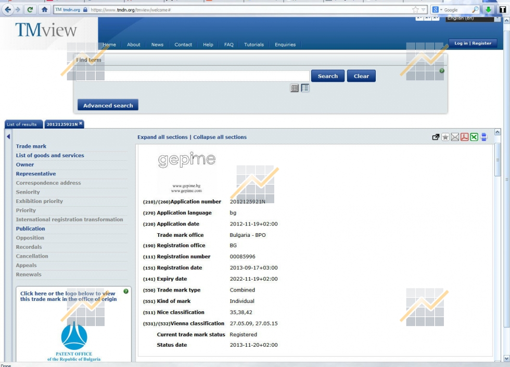Click Opposition sidebar entry

pyautogui.click(x=30, y=238)
